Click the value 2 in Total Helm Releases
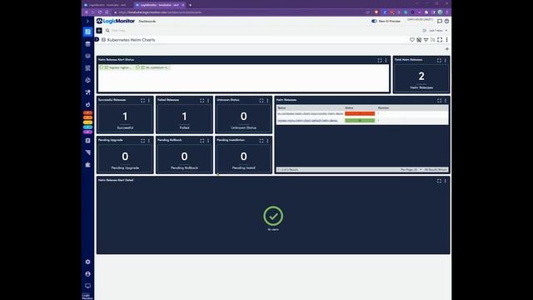 pyautogui.click(x=421, y=76)
